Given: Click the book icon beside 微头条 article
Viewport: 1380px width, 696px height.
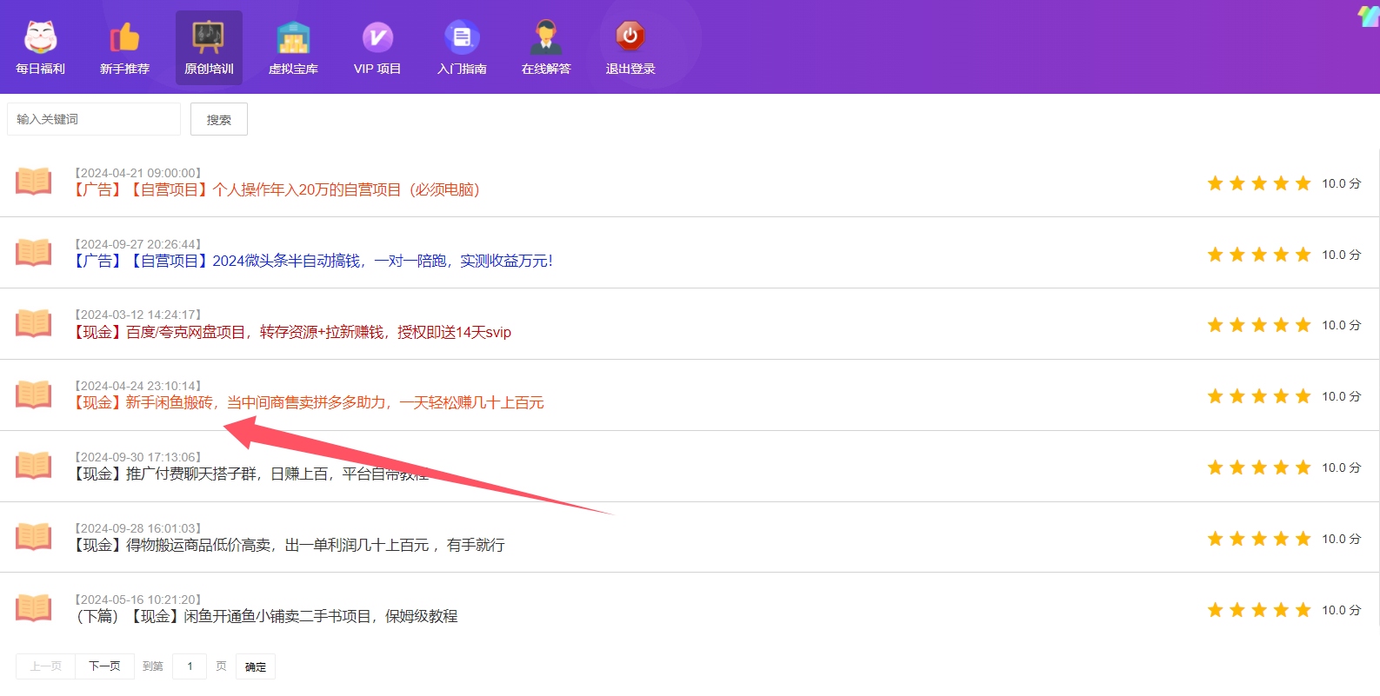Looking at the screenshot, I should point(34,253).
